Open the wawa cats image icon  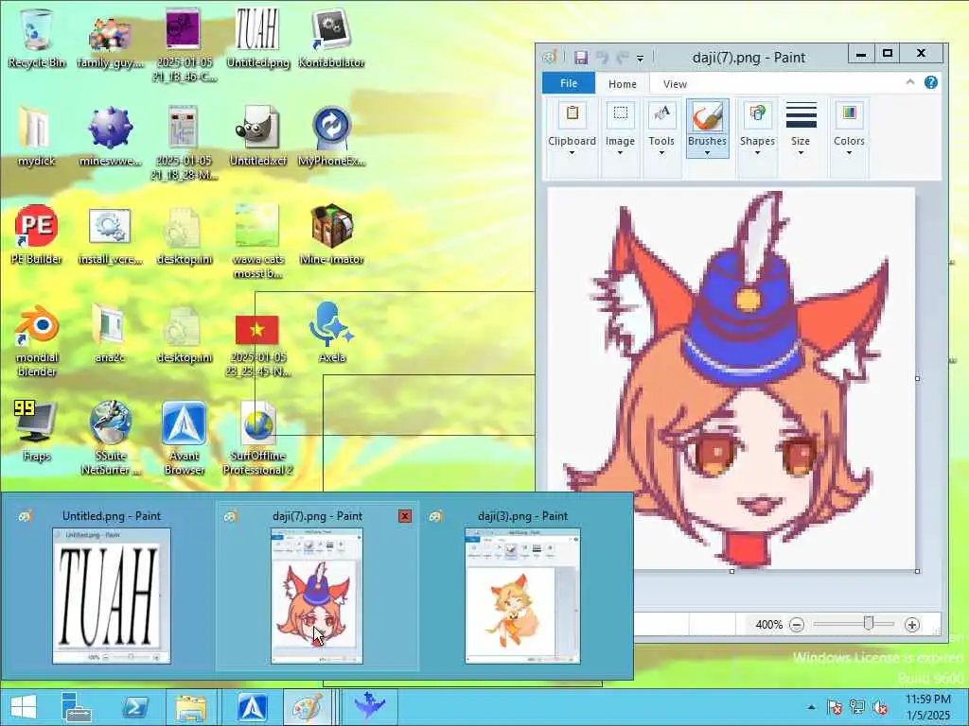point(257,241)
